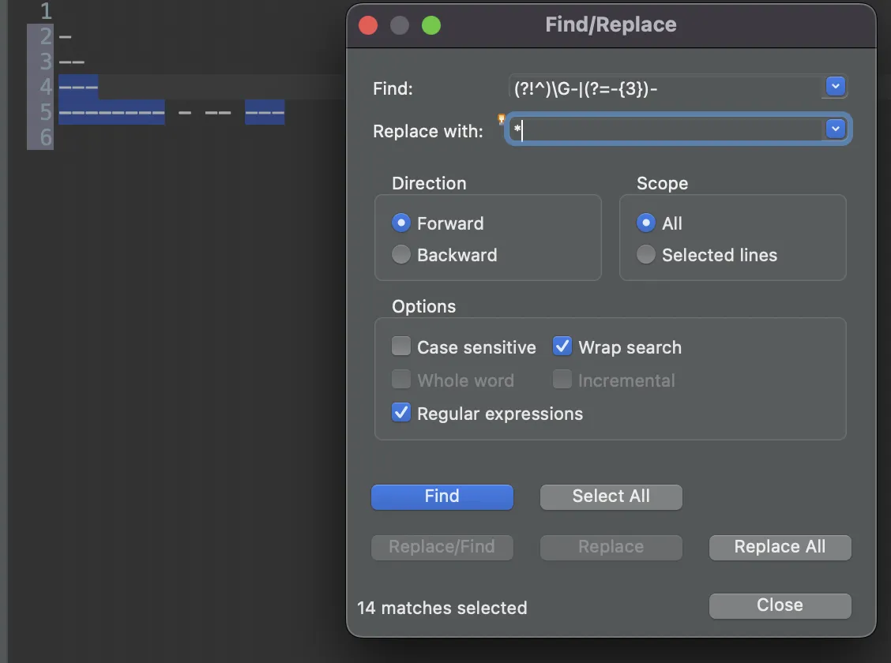Select the All scope option
Viewport: 891px width, 663px height.
[x=646, y=223]
